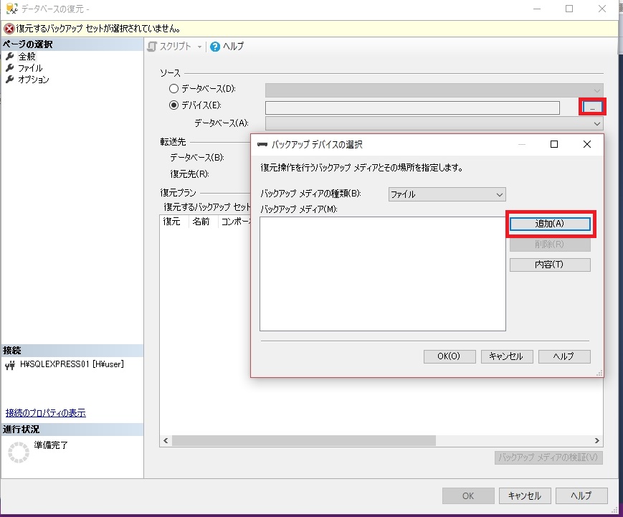Click the progress spinner icon
Screen dimensions: 623x517
[x=18, y=452]
